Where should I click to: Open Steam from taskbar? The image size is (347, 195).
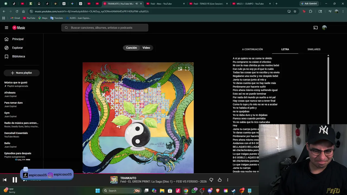tap(233, 191)
